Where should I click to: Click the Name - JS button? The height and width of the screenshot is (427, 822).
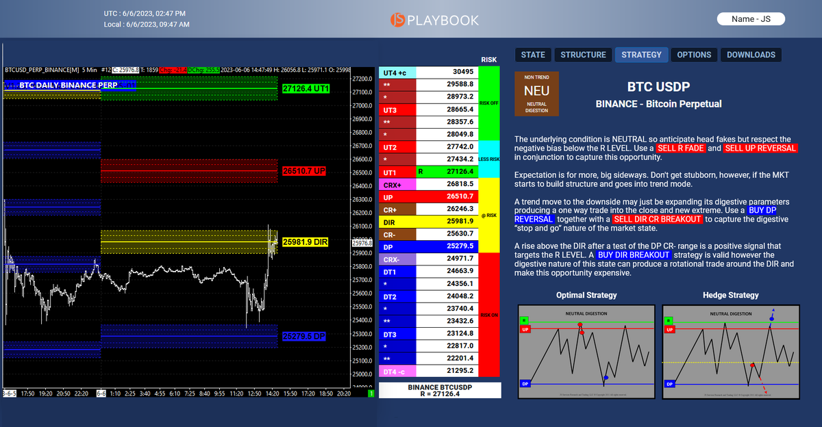(x=751, y=19)
